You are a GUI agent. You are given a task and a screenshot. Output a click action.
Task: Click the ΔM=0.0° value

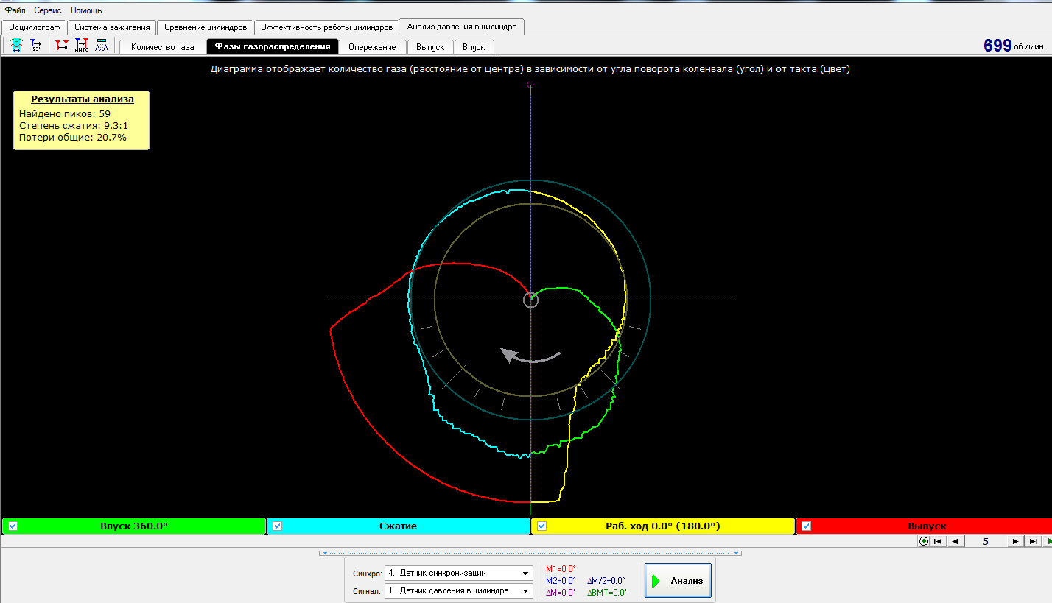tap(561, 593)
